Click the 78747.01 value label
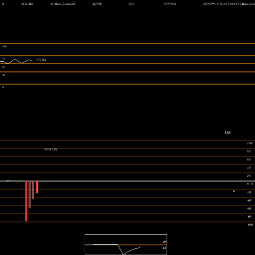Viewport: 255px width, 255px height. [50, 149]
